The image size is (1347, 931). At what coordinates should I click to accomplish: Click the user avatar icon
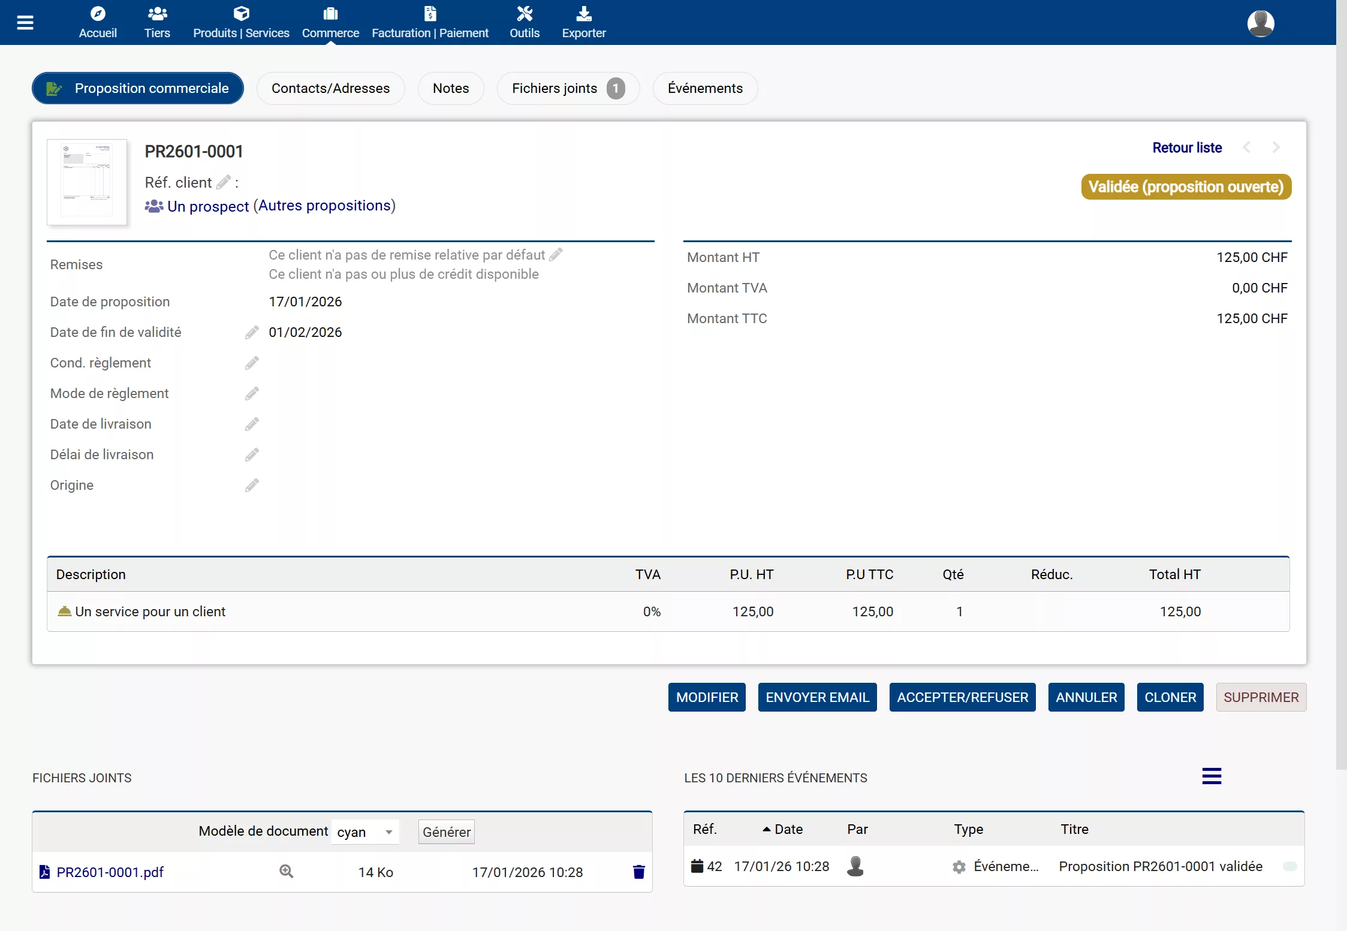tap(1260, 23)
